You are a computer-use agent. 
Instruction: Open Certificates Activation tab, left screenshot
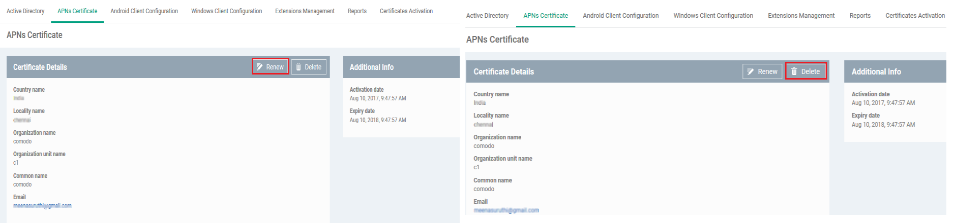coord(406,11)
